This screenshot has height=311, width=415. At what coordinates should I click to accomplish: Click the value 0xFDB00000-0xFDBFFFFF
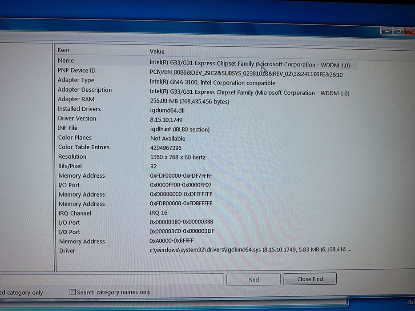click(181, 203)
